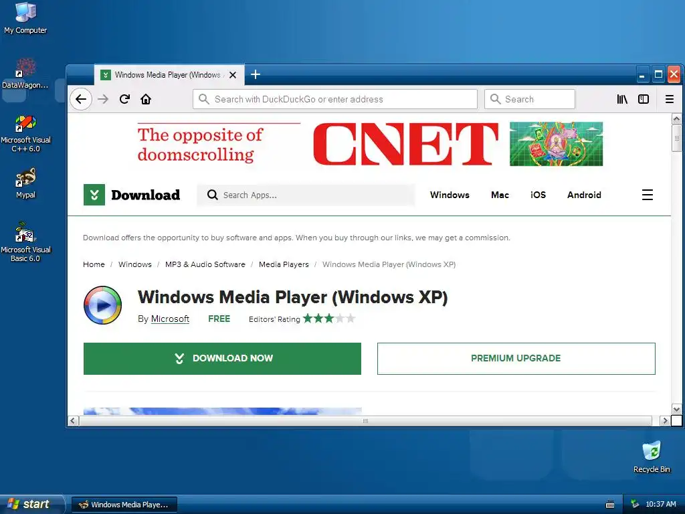This screenshot has height=514, width=685.
Task: Go to MP3 & Audio Software breadcrumb
Action: click(205, 264)
